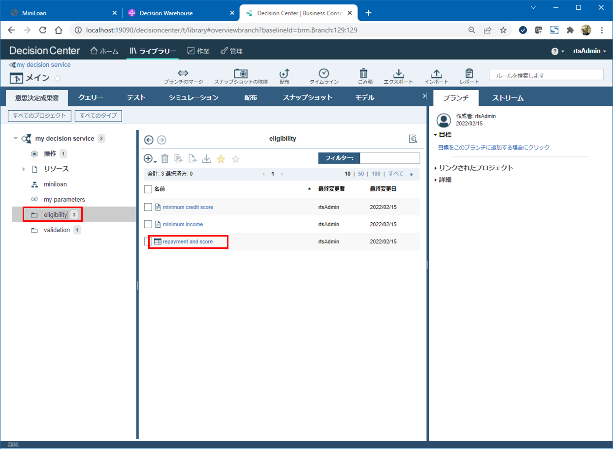The image size is (613, 449).
Task: Navigate back in eligibility panel
Action: (149, 140)
